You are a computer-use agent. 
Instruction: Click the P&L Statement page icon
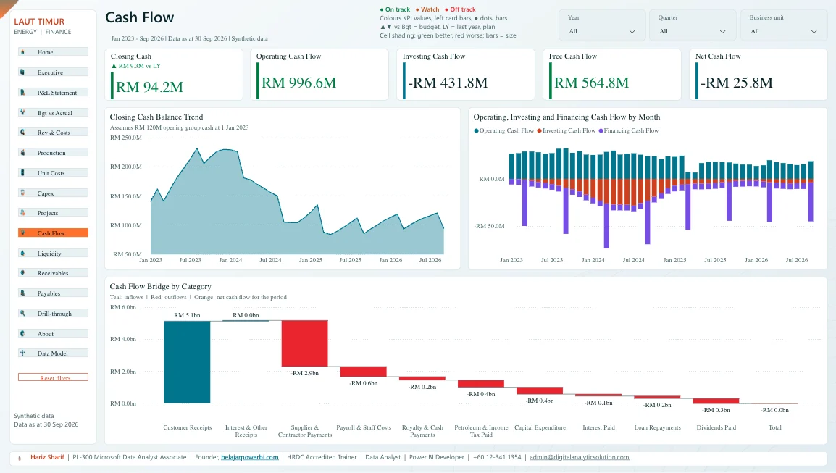22,92
